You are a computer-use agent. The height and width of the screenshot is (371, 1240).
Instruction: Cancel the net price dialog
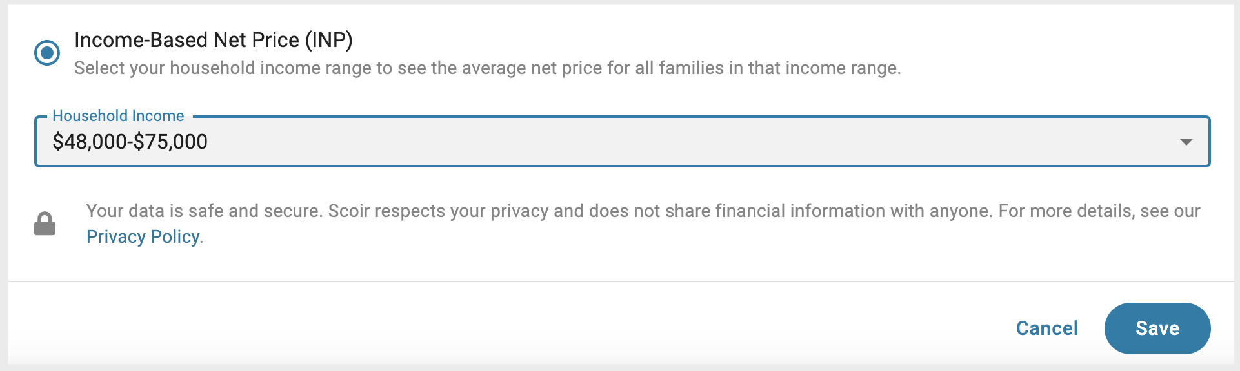tap(1047, 328)
